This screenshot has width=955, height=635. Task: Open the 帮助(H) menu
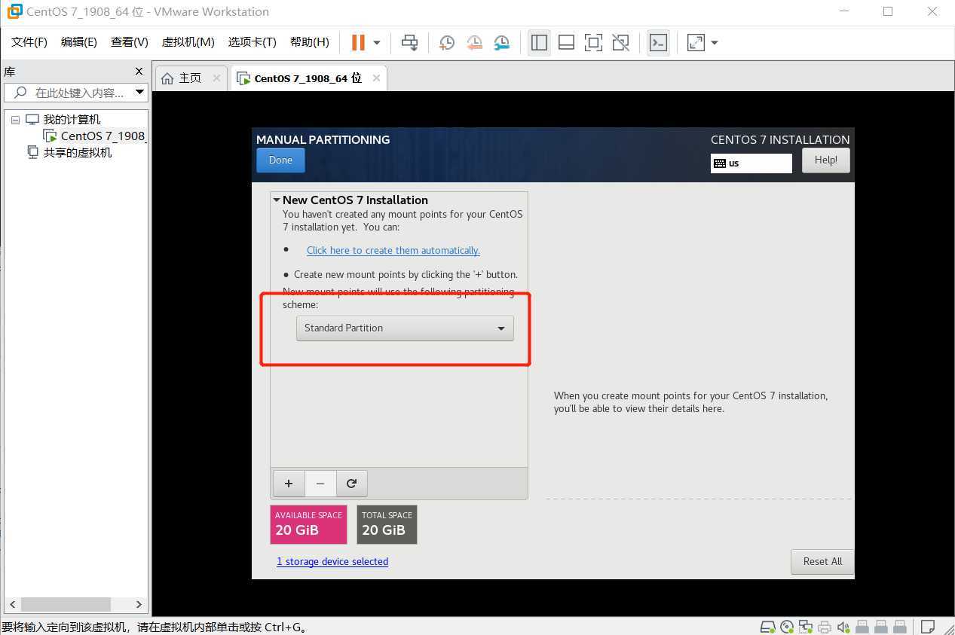click(310, 42)
